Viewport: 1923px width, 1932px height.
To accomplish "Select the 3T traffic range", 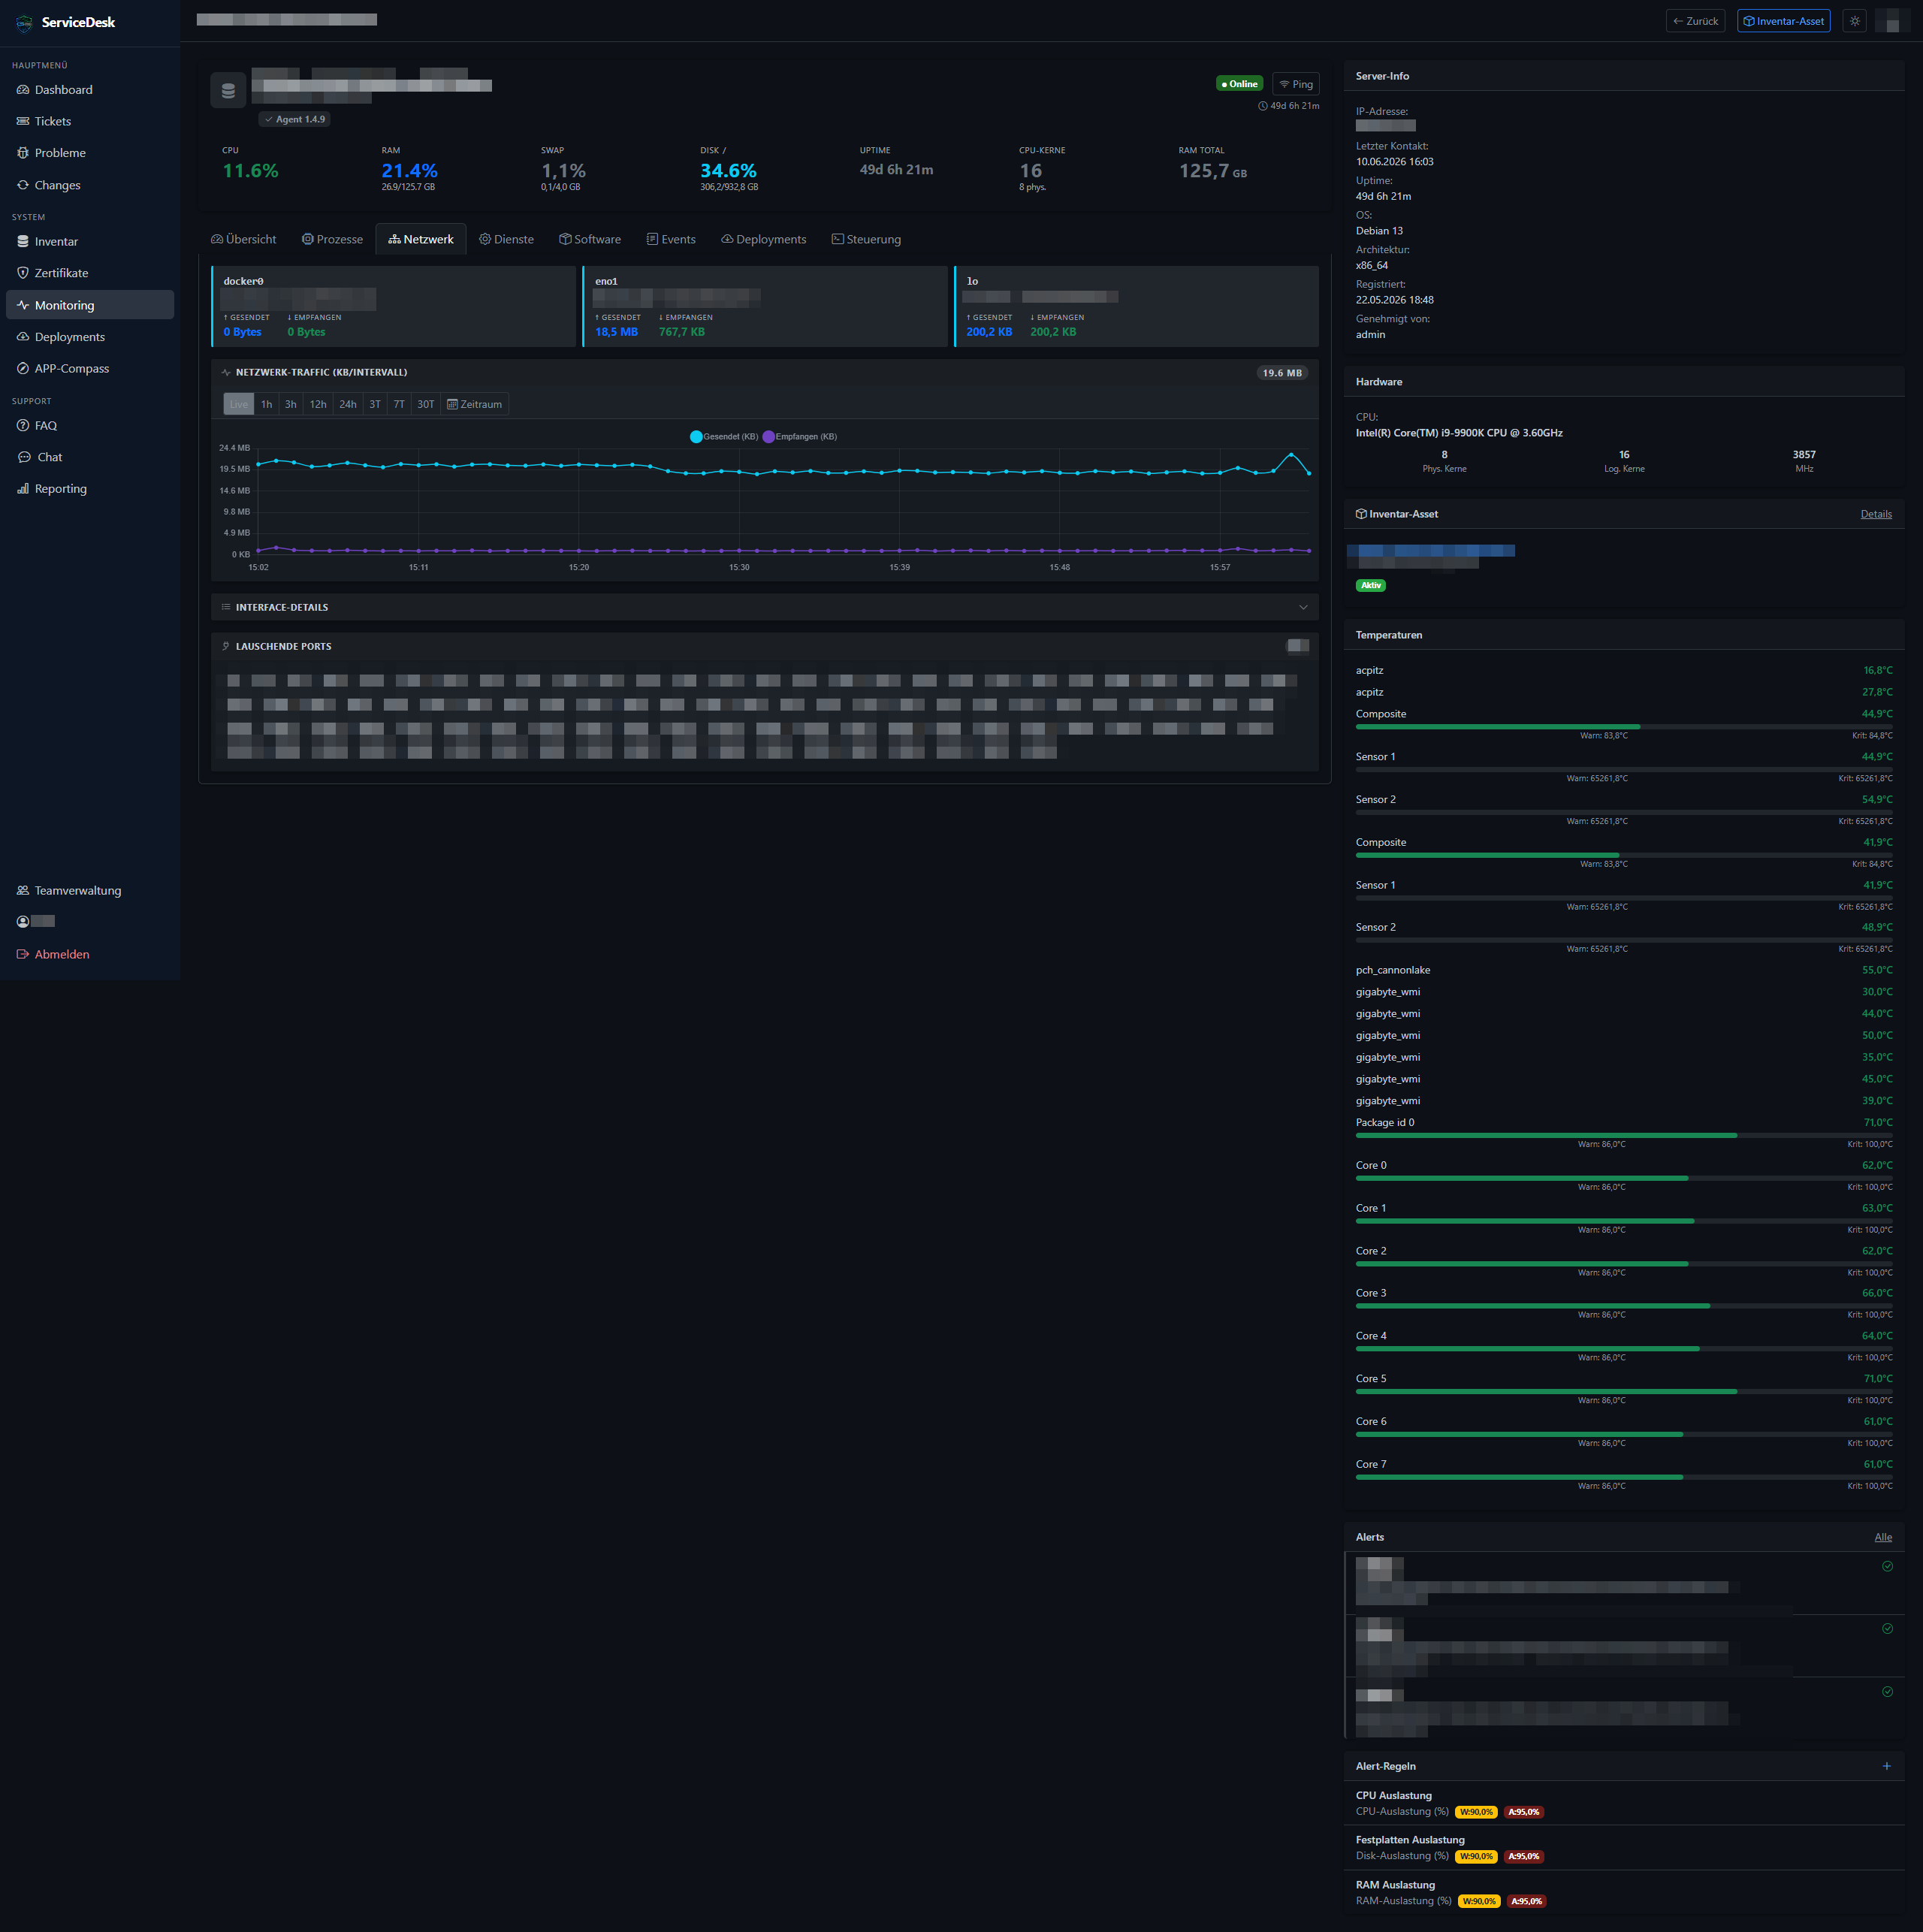I will (375, 405).
